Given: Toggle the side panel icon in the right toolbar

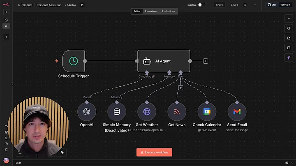Looking at the screenshot, I should tap(289, 48).
